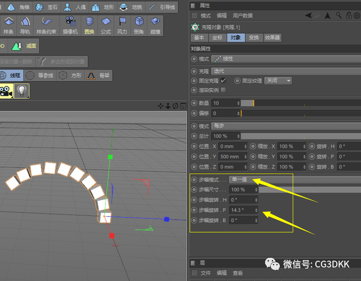Choose the 倒角 bevel deformer
This screenshot has width=361, height=281.
pyautogui.click(x=139, y=25)
